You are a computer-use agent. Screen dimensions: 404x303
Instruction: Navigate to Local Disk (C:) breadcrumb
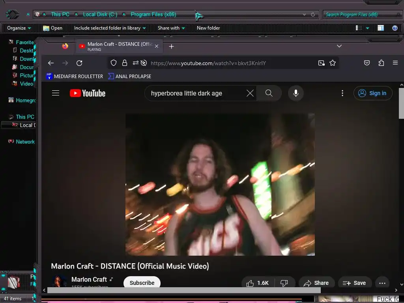click(100, 15)
